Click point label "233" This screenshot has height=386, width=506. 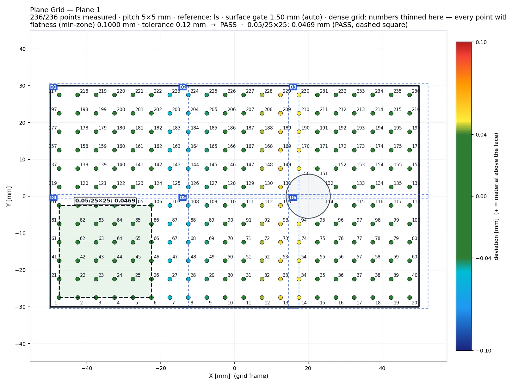coord(361,91)
